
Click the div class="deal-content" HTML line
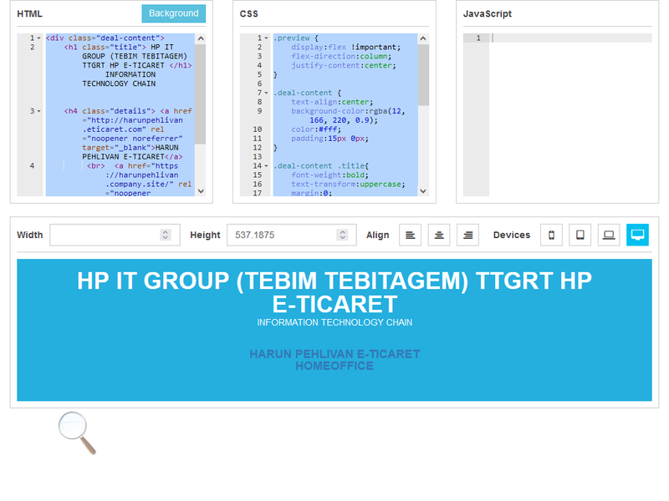point(105,38)
